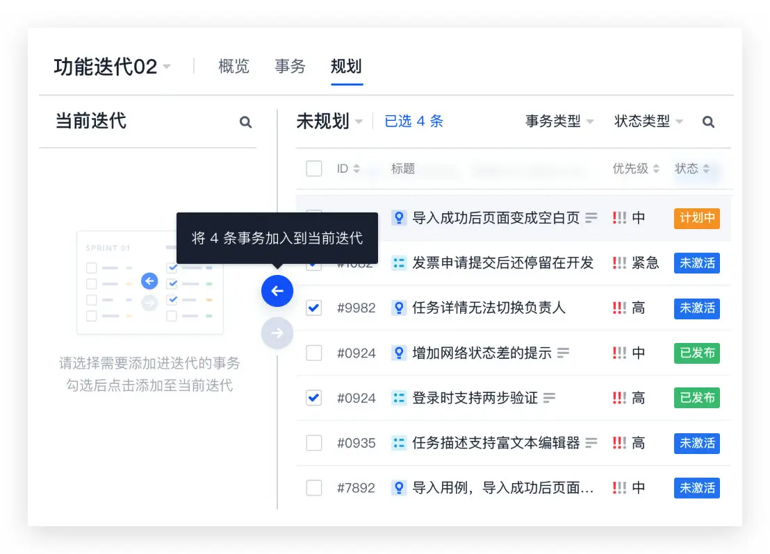The image size is (770, 554).
Task: Select the story icon beside 导入用例
Action: tap(399, 487)
